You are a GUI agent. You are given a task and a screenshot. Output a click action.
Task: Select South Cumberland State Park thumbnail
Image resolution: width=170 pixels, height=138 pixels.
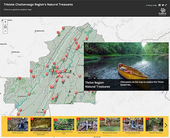click(64, 124)
